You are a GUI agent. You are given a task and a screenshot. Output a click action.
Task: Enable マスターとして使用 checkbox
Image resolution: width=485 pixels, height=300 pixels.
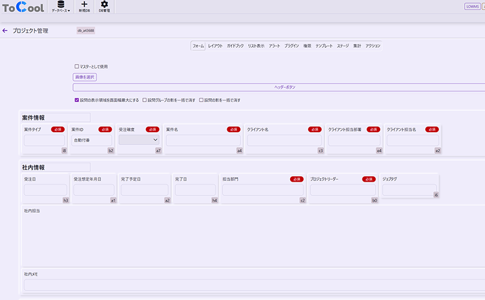(77, 66)
